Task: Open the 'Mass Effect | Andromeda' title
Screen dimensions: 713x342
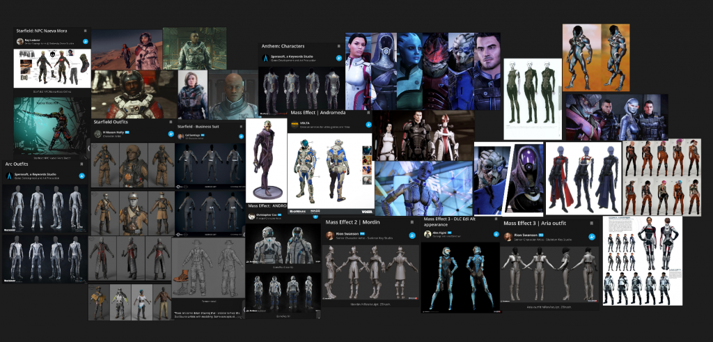Action: tap(318, 112)
